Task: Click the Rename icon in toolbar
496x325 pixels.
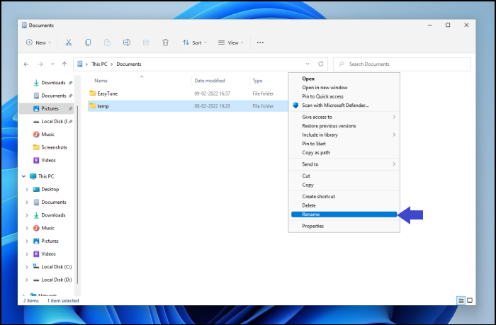Action: tap(126, 42)
